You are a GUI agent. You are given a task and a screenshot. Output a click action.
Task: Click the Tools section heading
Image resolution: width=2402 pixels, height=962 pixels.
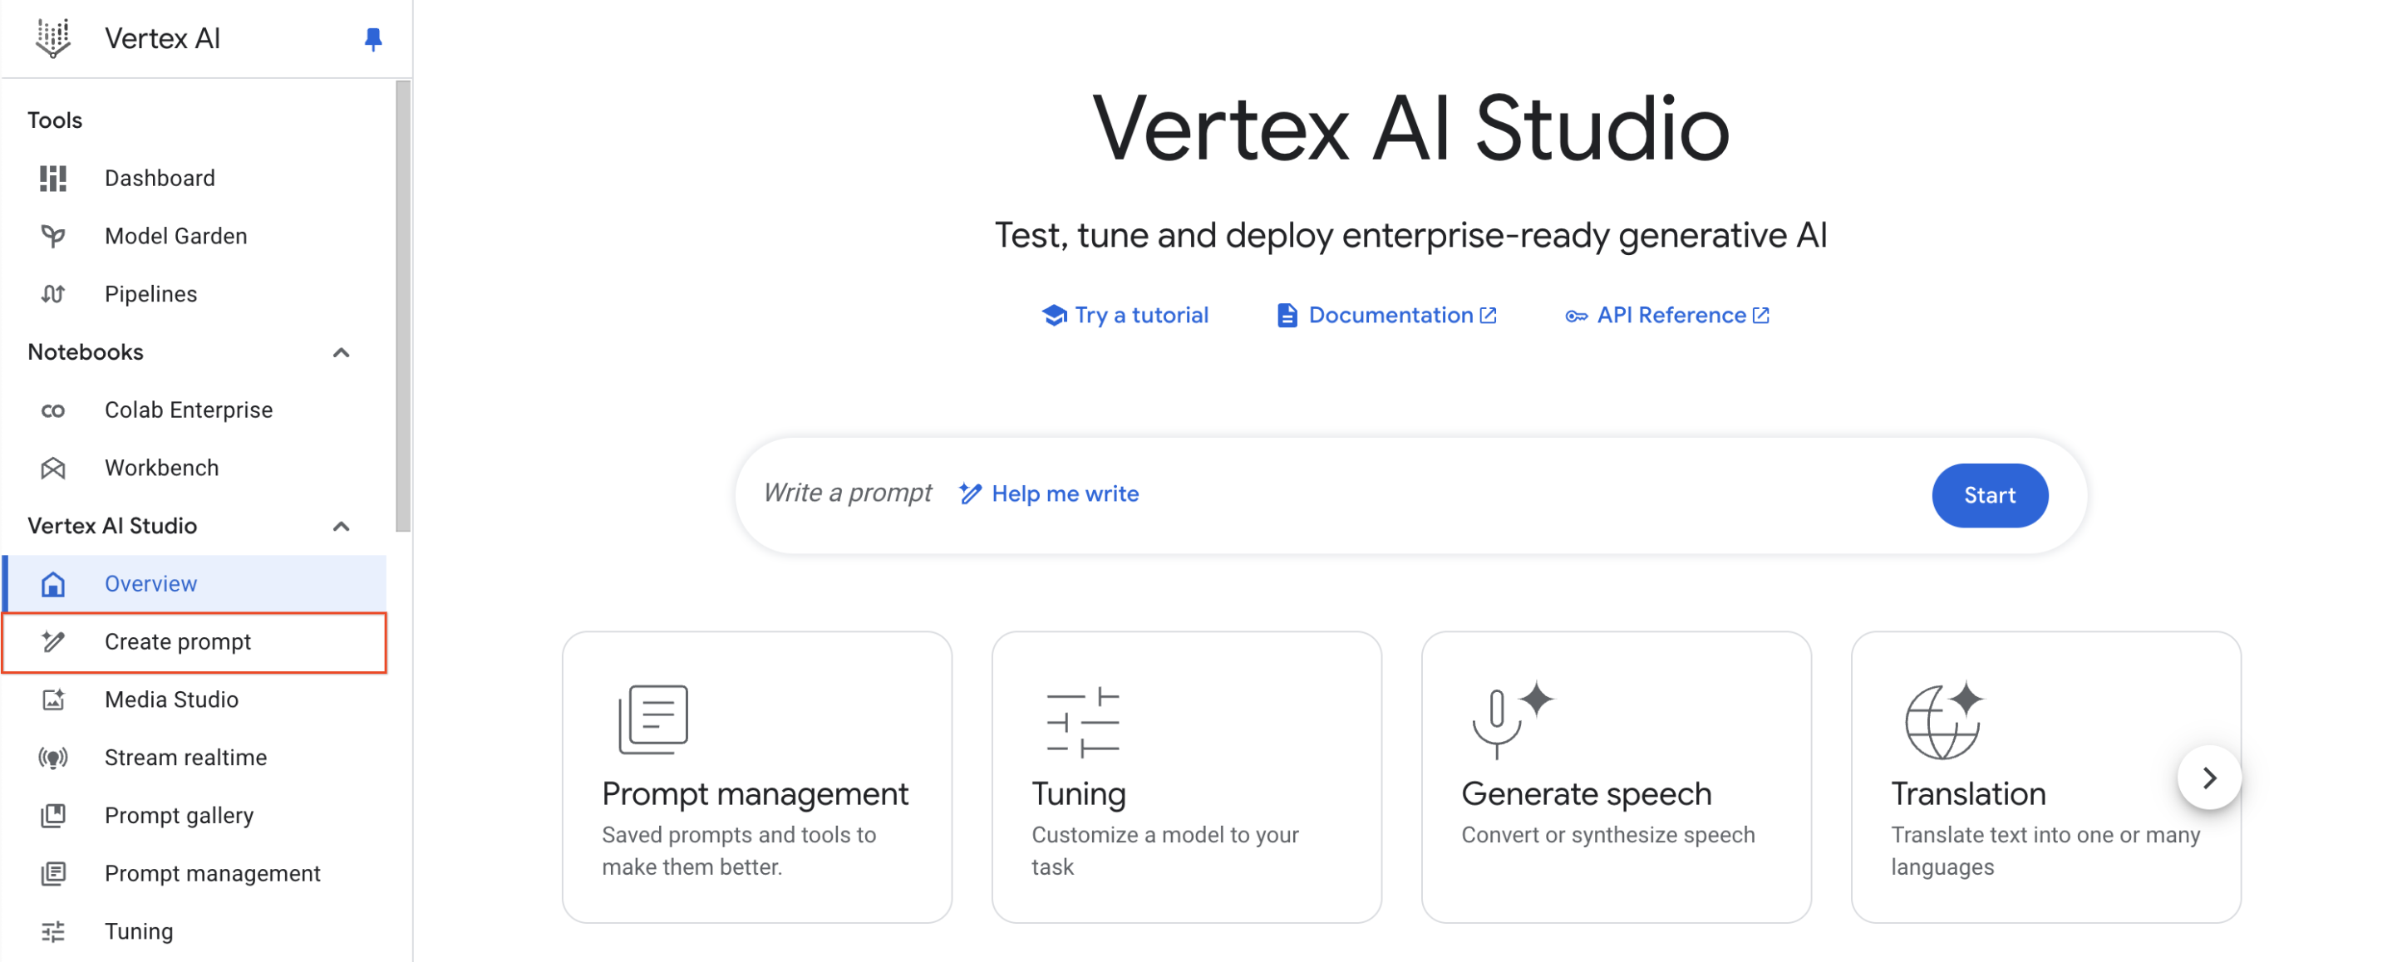click(x=55, y=120)
